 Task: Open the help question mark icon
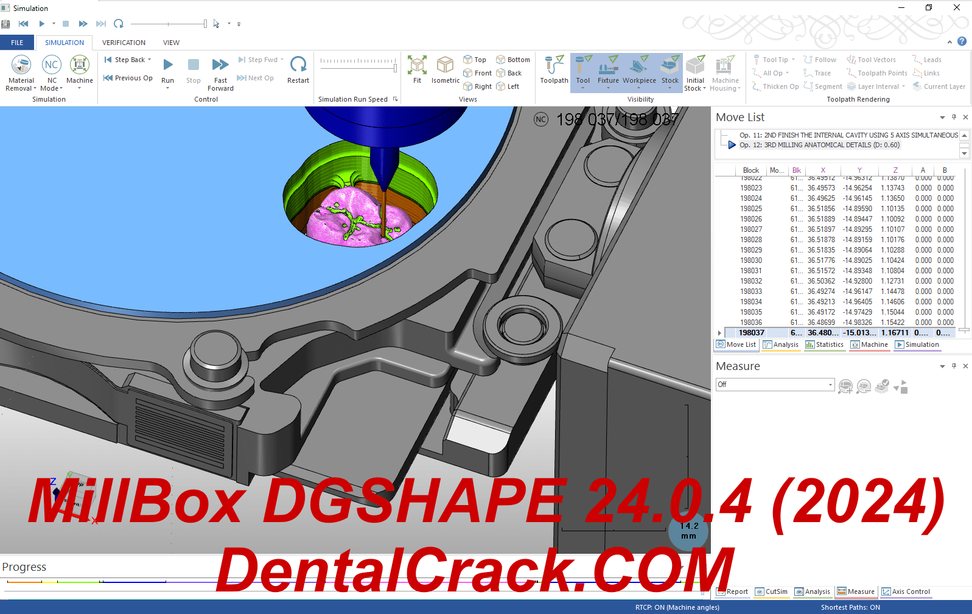click(962, 41)
